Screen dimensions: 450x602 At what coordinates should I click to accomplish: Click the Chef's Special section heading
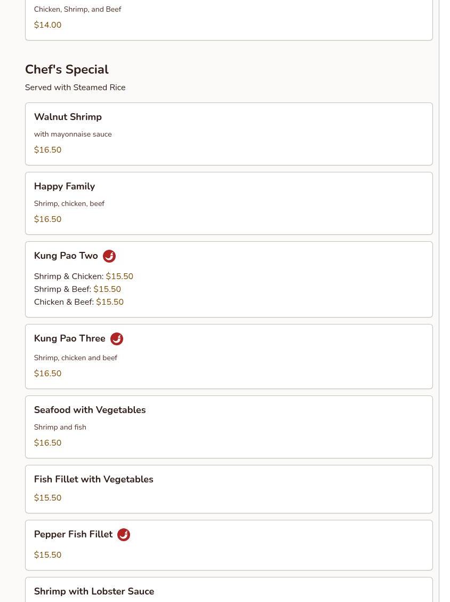tap(67, 69)
